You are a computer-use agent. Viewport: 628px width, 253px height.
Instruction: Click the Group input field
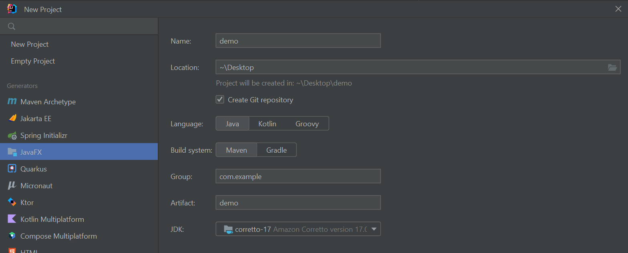point(298,176)
